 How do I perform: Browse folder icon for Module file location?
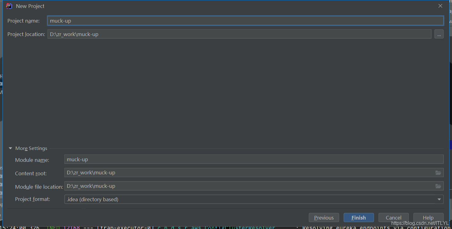438,186
